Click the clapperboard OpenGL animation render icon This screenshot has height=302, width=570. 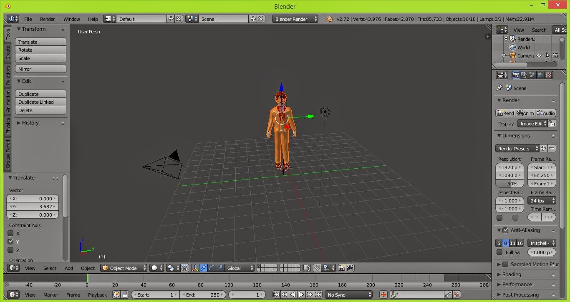coord(351,268)
